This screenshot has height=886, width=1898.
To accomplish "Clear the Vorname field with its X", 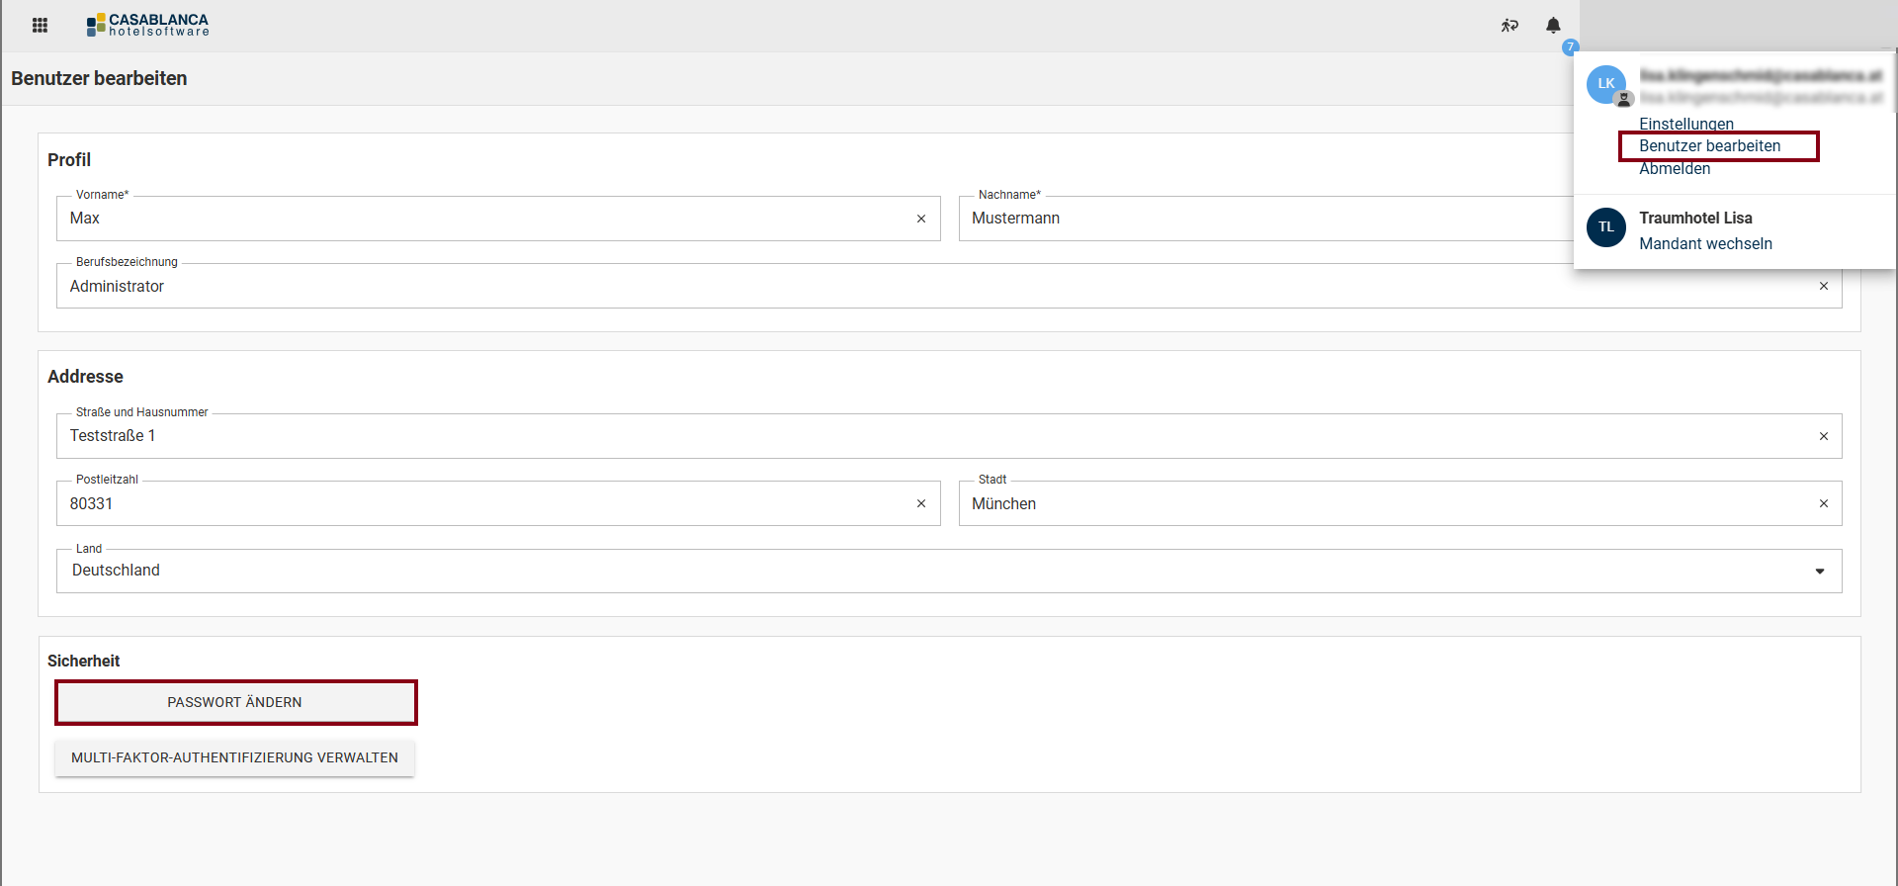I will [921, 219].
